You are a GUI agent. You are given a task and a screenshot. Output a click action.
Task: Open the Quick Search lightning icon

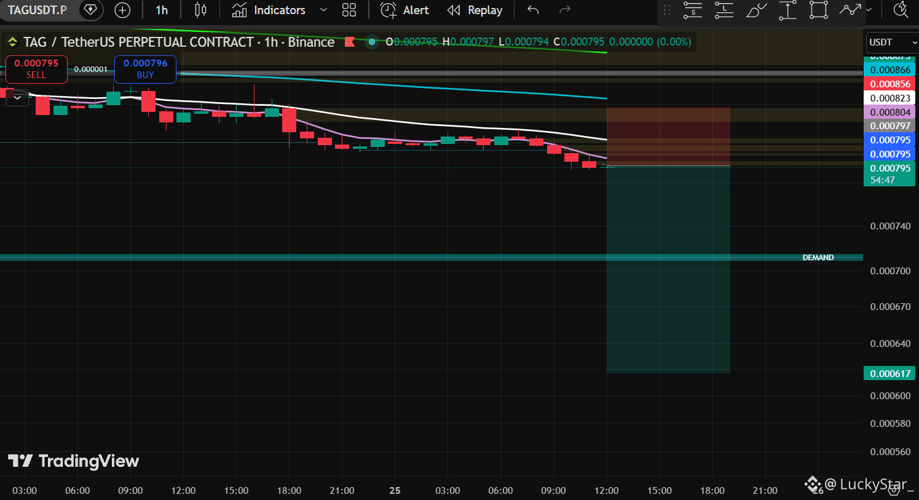tap(901, 10)
